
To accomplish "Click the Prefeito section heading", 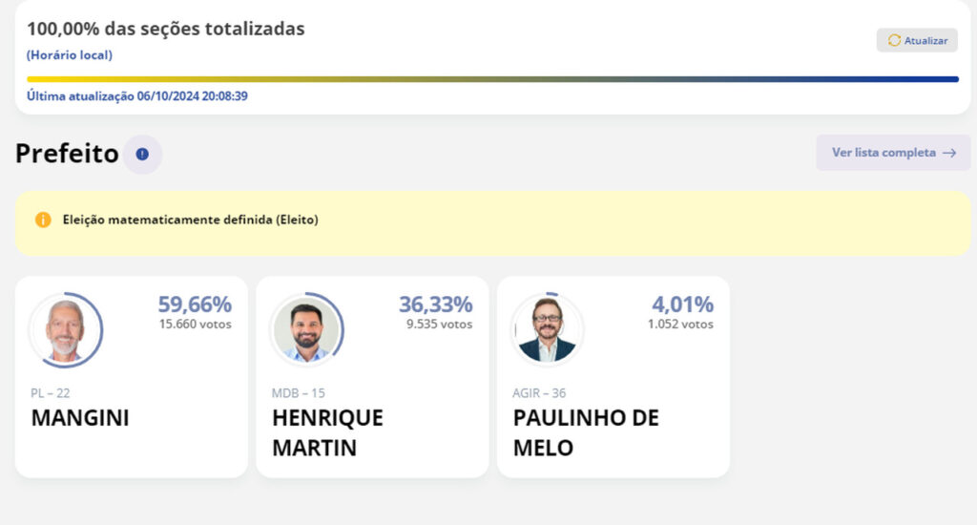I will coord(67,154).
